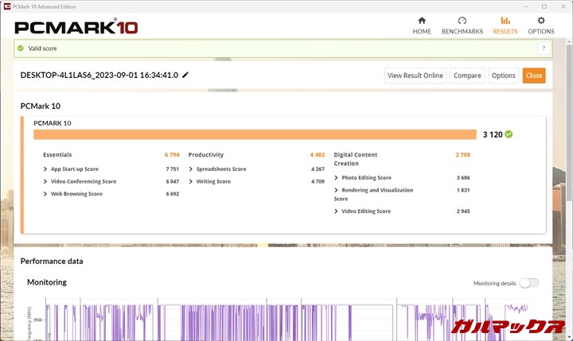Open Options via the gear icon
573x341 pixels.
coord(541,21)
